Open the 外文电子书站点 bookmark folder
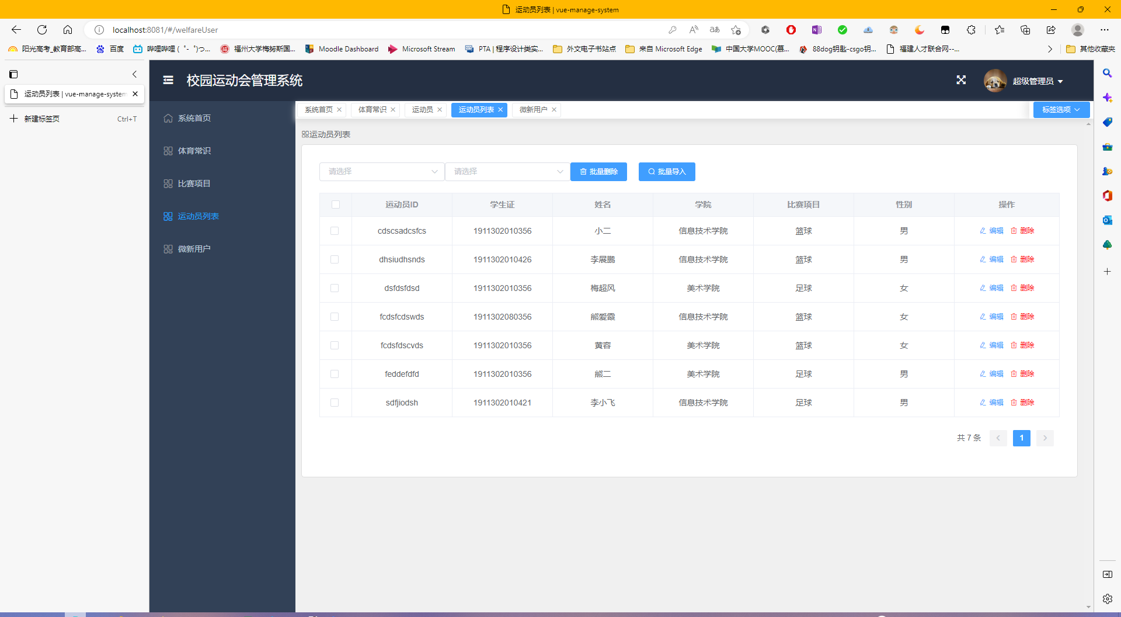 [x=584, y=49]
